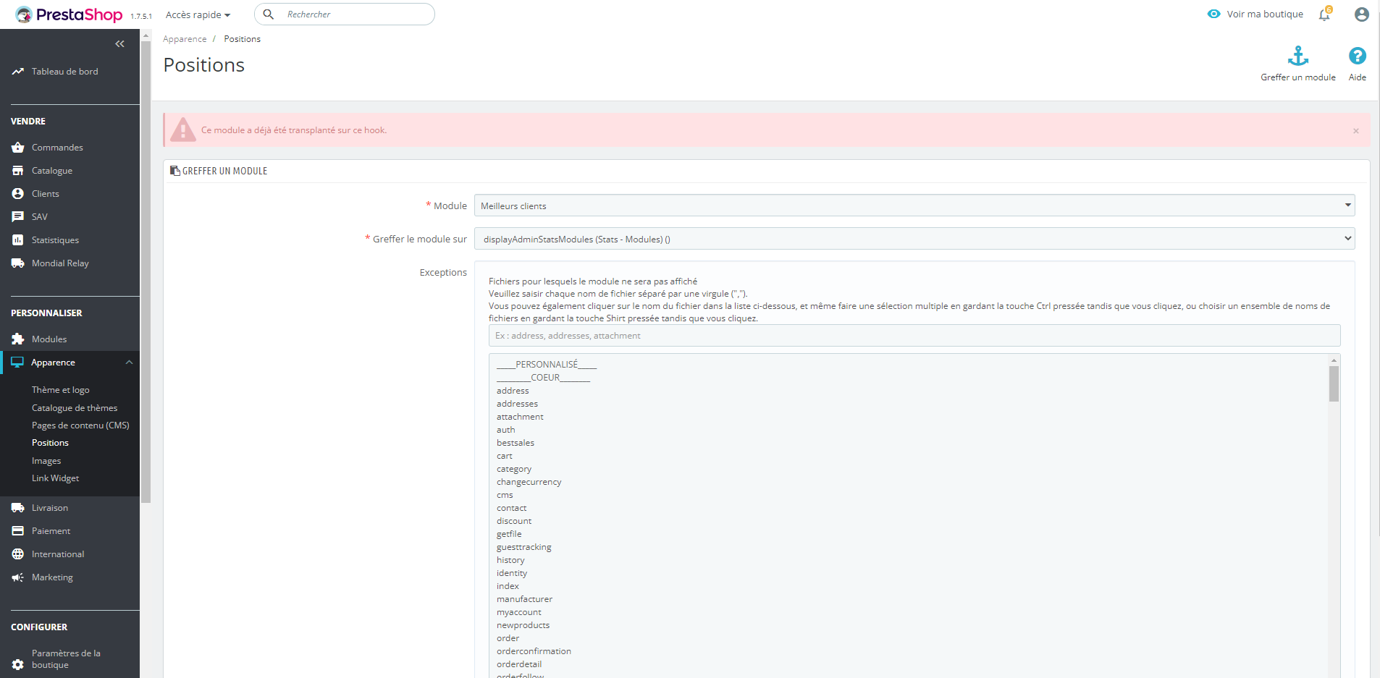1380x678 pixels.
Task: Open the Accès rapide dropdown
Action: [197, 14]
